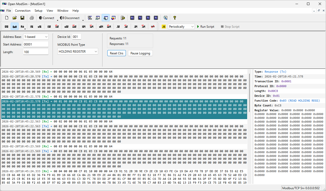Open the 0x coil definitions window

[x=132, y=18]
